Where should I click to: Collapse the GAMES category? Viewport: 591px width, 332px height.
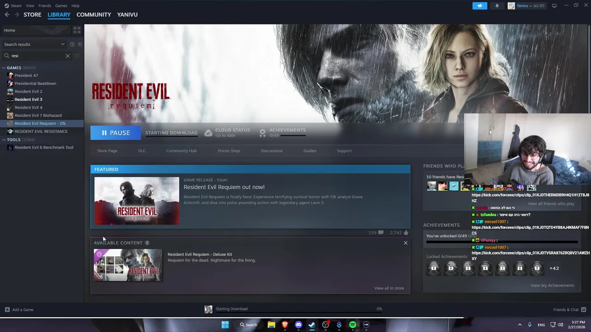(4, 68)
